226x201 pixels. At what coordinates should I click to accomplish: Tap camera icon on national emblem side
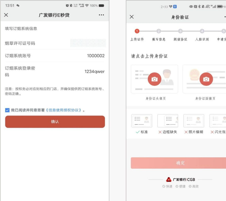tap(206, 79)
